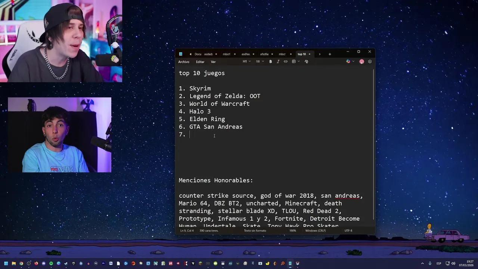Click the line "4. Halo 3"

(195, 111)
